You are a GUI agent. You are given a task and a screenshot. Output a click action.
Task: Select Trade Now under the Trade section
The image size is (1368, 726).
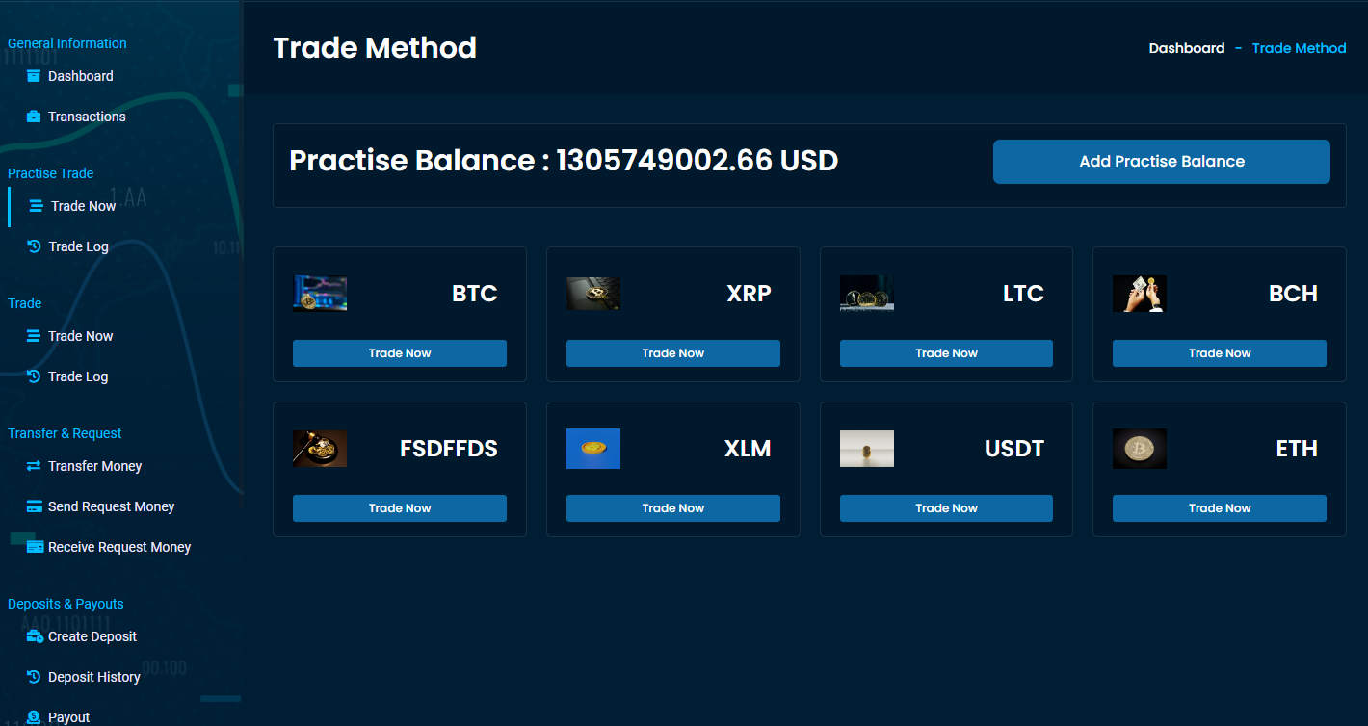pos(81,336)
